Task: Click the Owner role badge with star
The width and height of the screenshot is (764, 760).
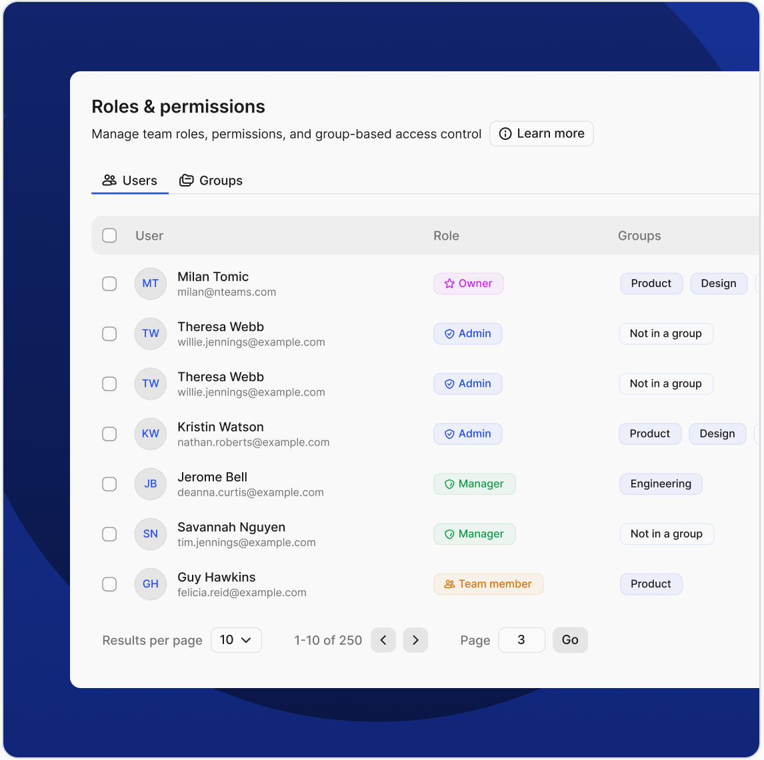Action: click(468, 284)
